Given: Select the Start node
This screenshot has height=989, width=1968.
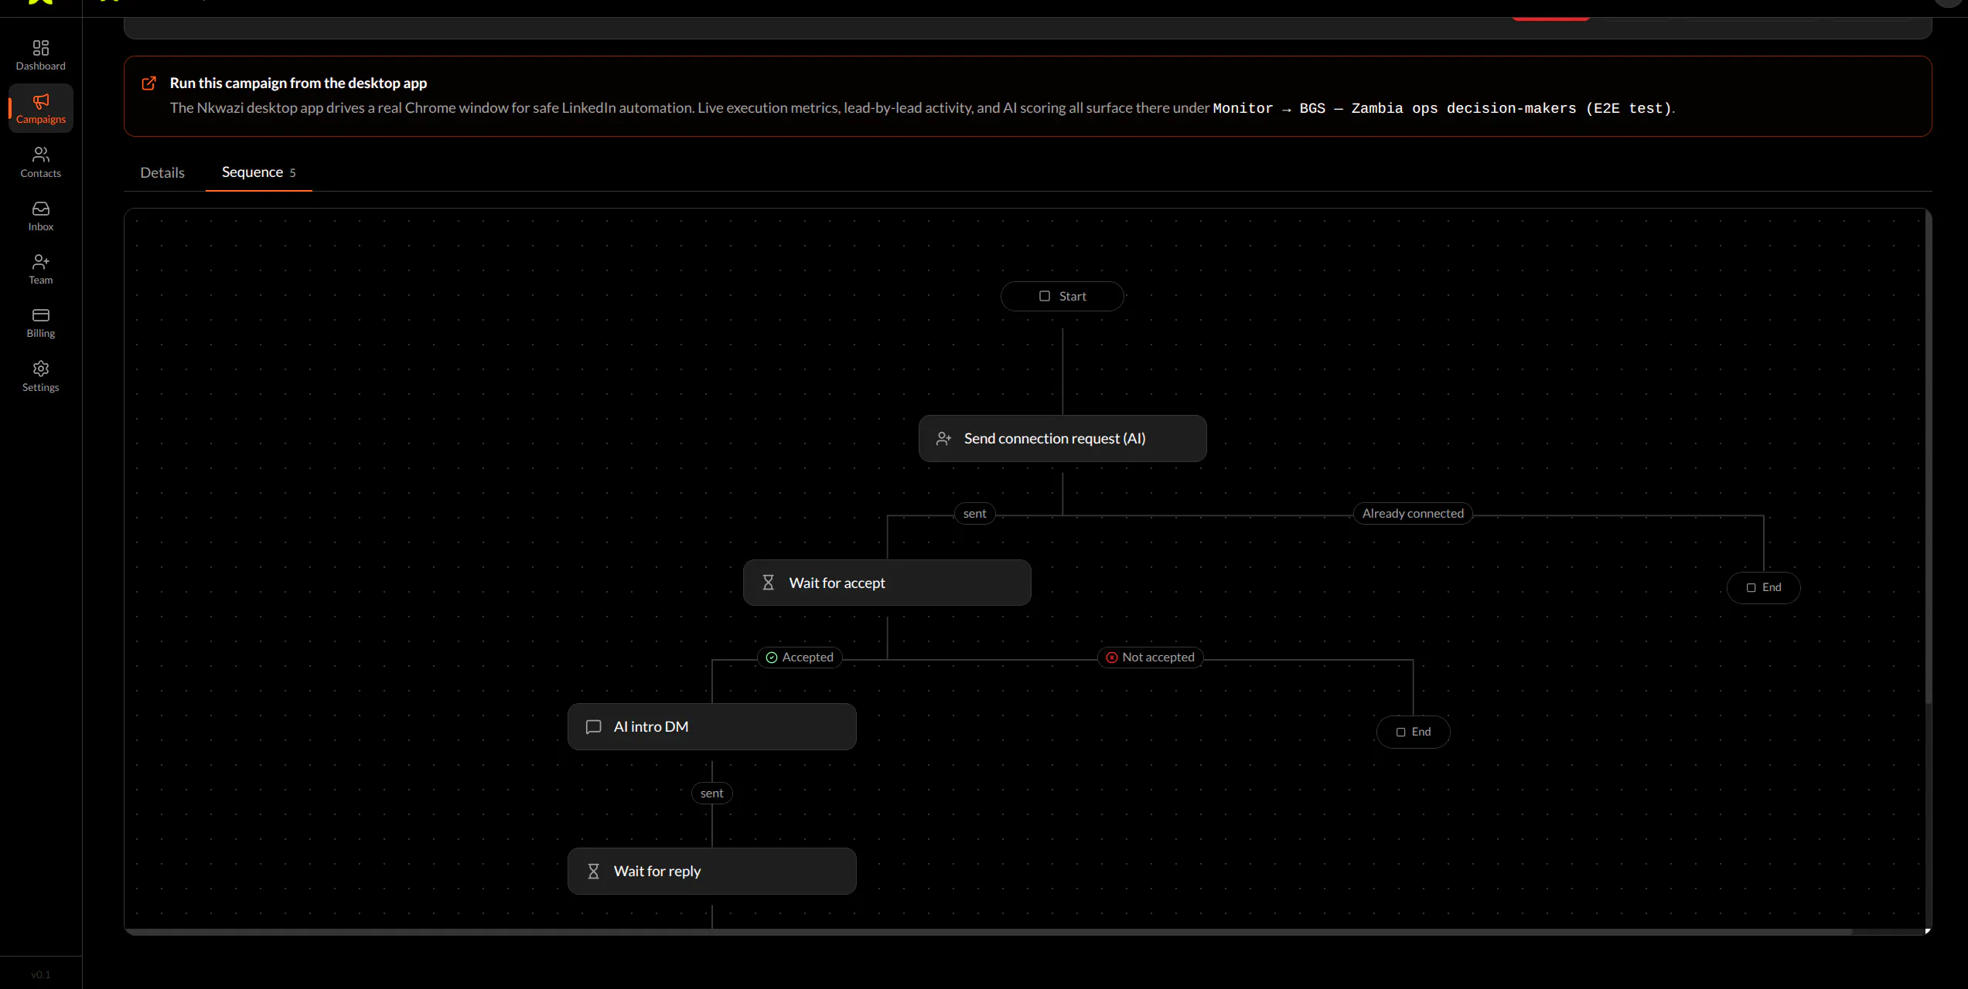Looking at the screenshot, I should [1062, 297].
